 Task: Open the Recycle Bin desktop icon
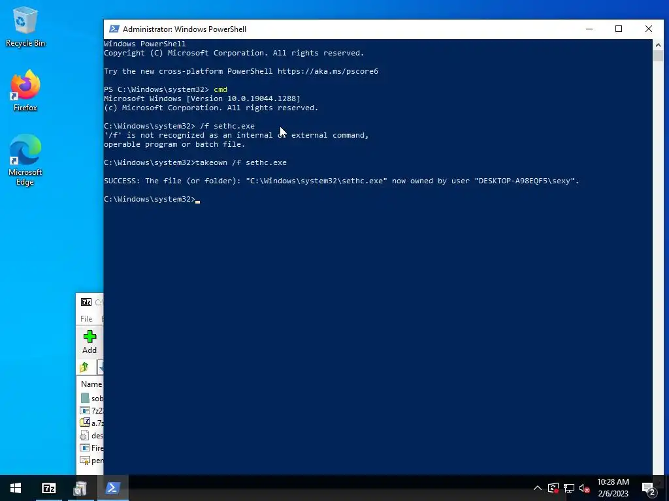point(25,27)
